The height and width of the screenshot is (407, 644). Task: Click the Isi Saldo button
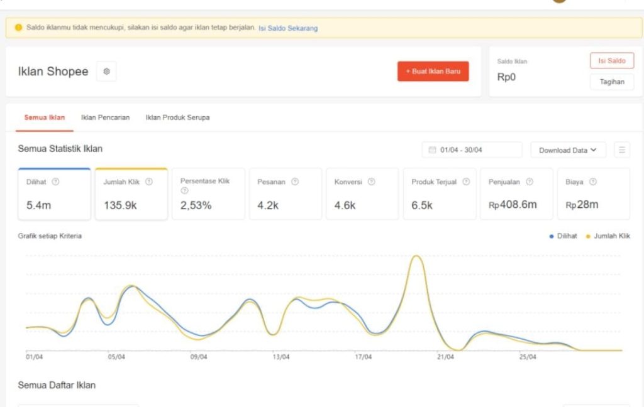pyautogui.click(x=611, y=61)
